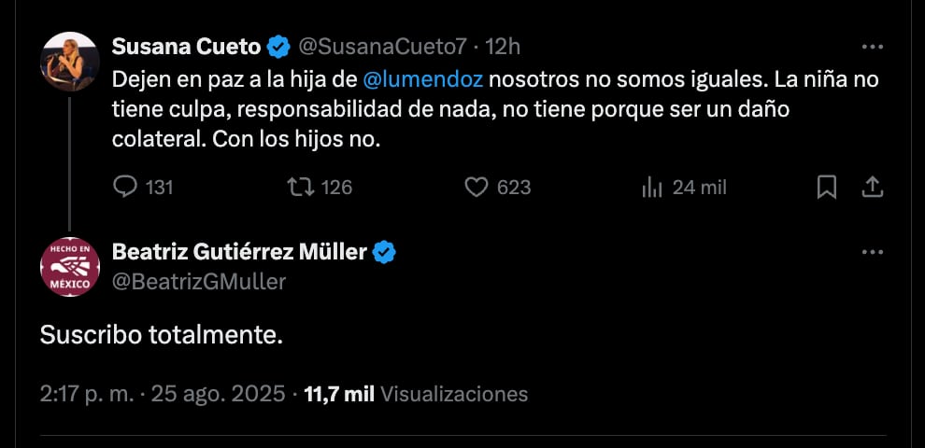Open Susana Cueto's display name link

point(186,46)
